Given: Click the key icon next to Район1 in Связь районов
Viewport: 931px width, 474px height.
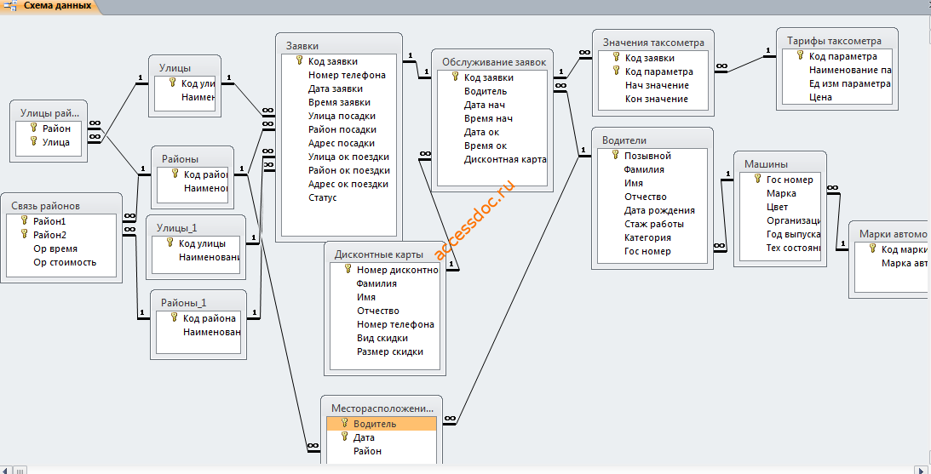Looking at the screenshot, I should [x=25, y=220].
